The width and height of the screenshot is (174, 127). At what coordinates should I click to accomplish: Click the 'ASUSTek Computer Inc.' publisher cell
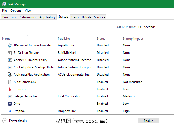pyautogui.click(x=74, y=75)
